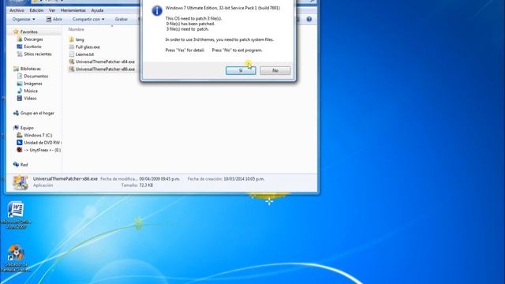This screenshot has height=284, width=505.
Task: Open the Herramientas menu
Action: (x=73, y=10)
